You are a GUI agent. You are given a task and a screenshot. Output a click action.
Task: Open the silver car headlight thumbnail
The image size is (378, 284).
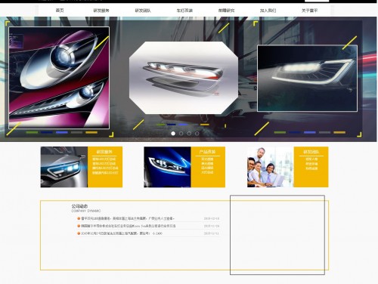[64, 167]
